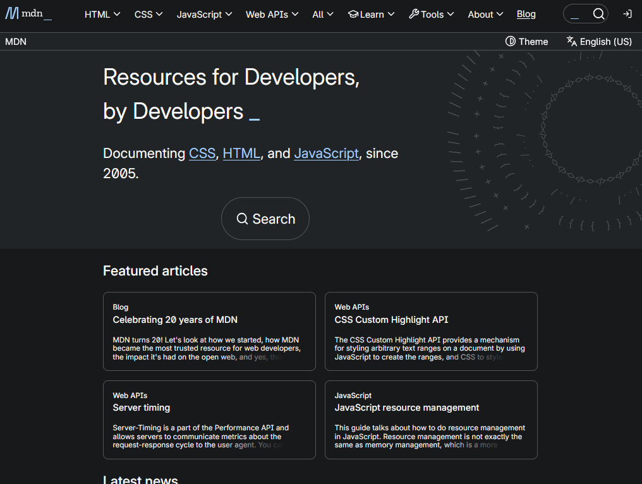Click the login arrow icon at top right
Image resolution: width=642 pixels, height=484 pixels.
click(627, 14)
